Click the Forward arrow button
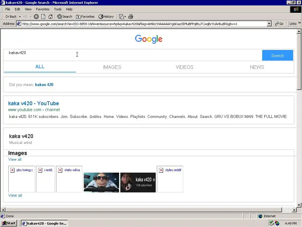The height and width of the screenshot is (227, 302). point(25,17)
